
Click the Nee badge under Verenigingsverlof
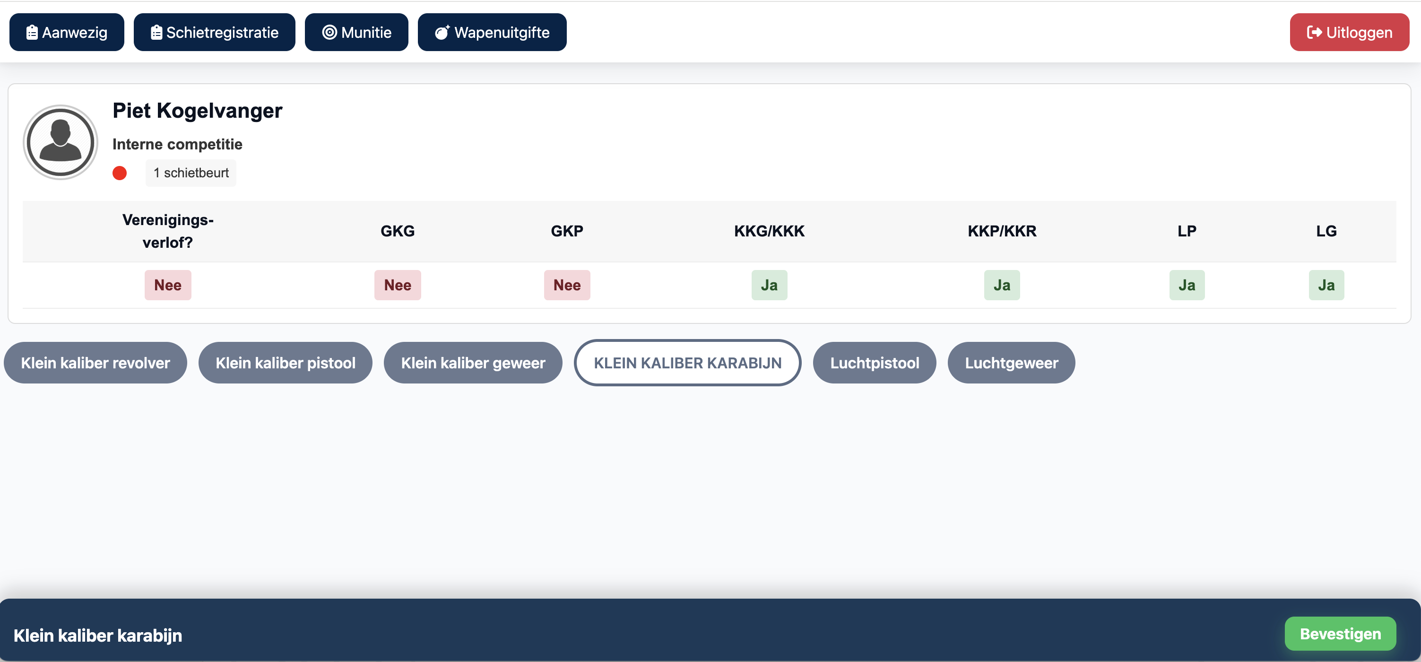point(168,285)
